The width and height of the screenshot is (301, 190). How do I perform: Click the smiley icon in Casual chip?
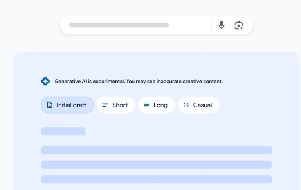186,105
